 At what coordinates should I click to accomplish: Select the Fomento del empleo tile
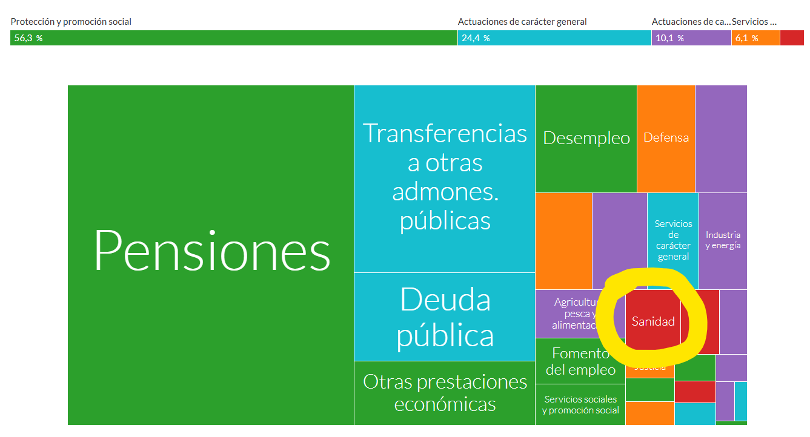580,361
